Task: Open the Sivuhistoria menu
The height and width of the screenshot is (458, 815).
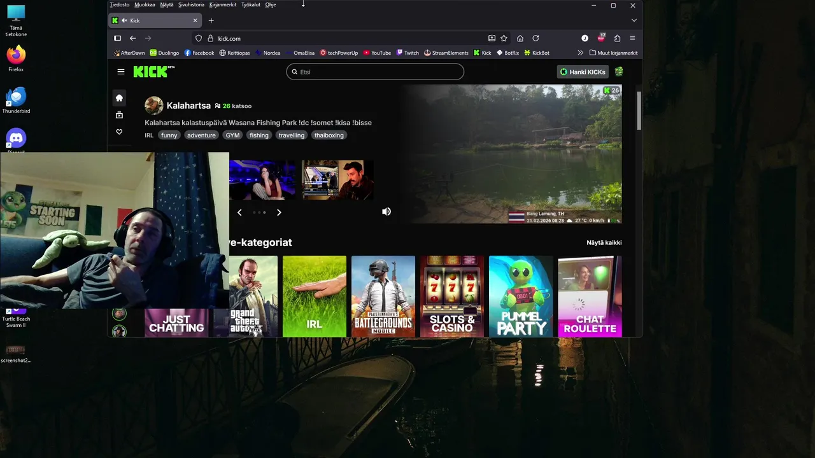Action: point(191,4)
